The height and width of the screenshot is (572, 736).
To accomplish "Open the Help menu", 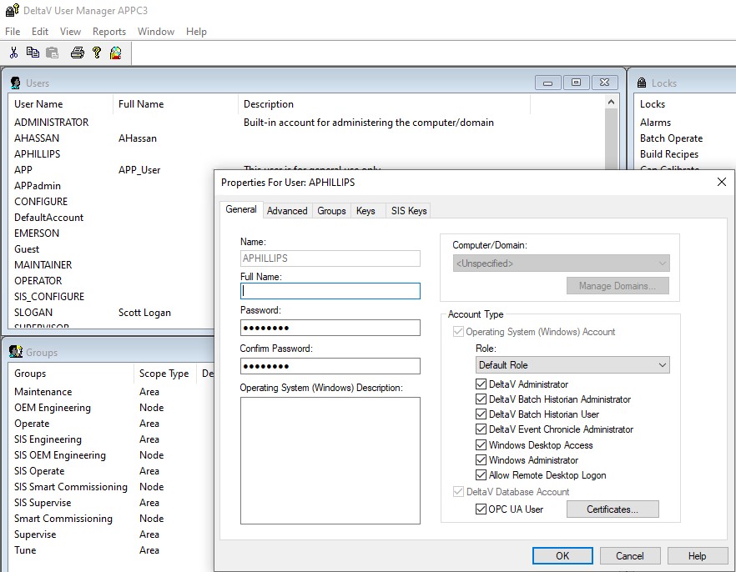I will coord(196,32).
